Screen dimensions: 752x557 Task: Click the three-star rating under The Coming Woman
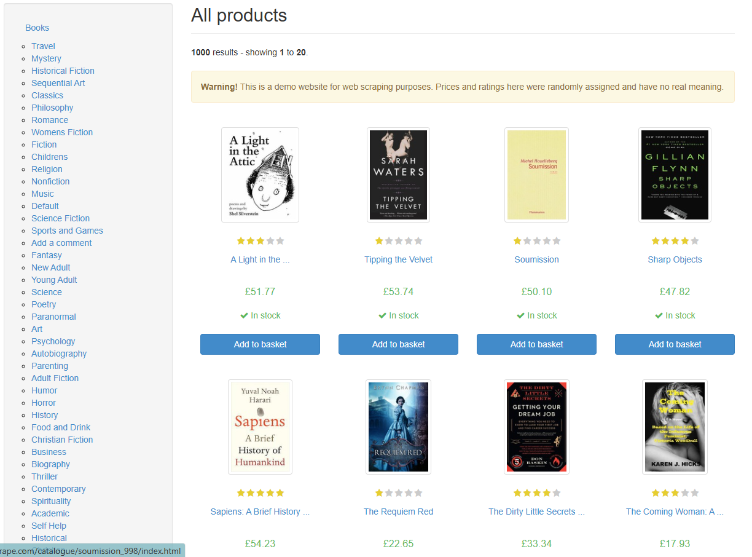point(675,492)
